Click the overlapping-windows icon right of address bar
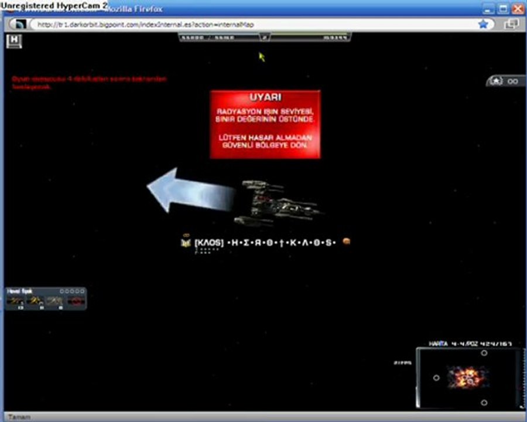527x422 pixels. point(511,24)
